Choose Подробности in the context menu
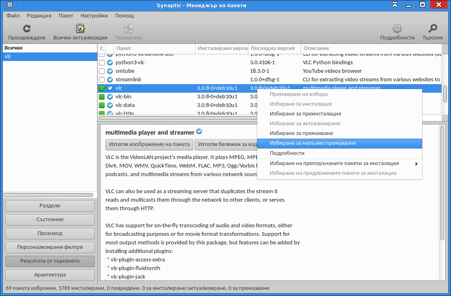This screenshot has width=451, height=296. (x=340, y=153)
